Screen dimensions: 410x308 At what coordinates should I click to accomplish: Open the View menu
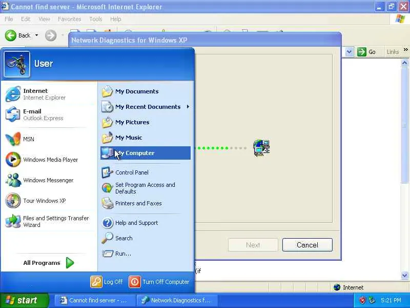(x=44, y=19)
